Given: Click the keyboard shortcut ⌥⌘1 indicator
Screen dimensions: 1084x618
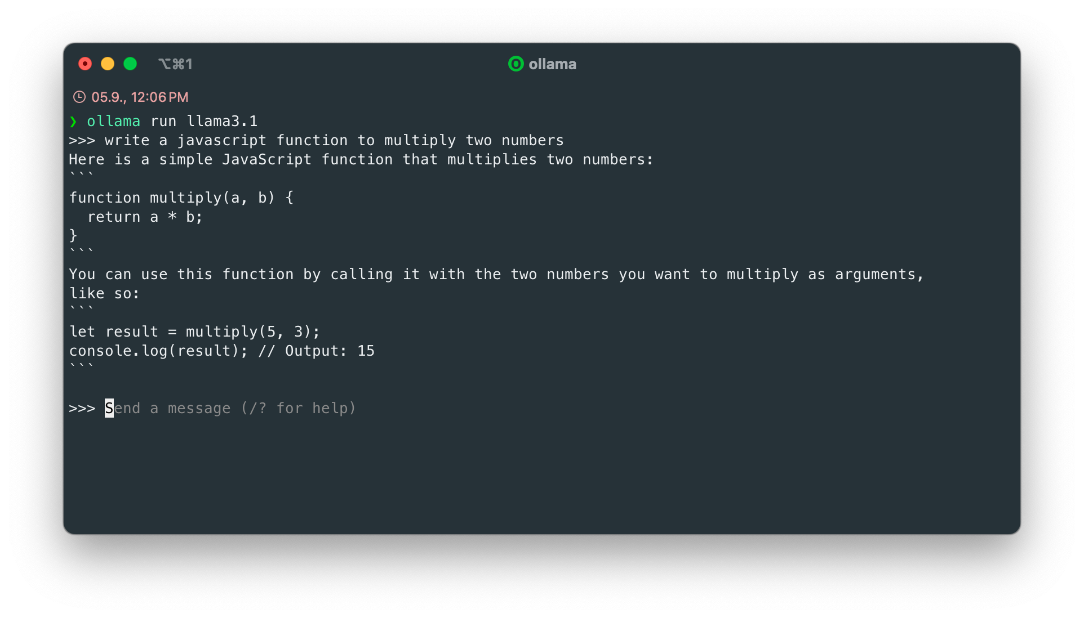Looking at the screenshot, I should [x=175, y=64].
